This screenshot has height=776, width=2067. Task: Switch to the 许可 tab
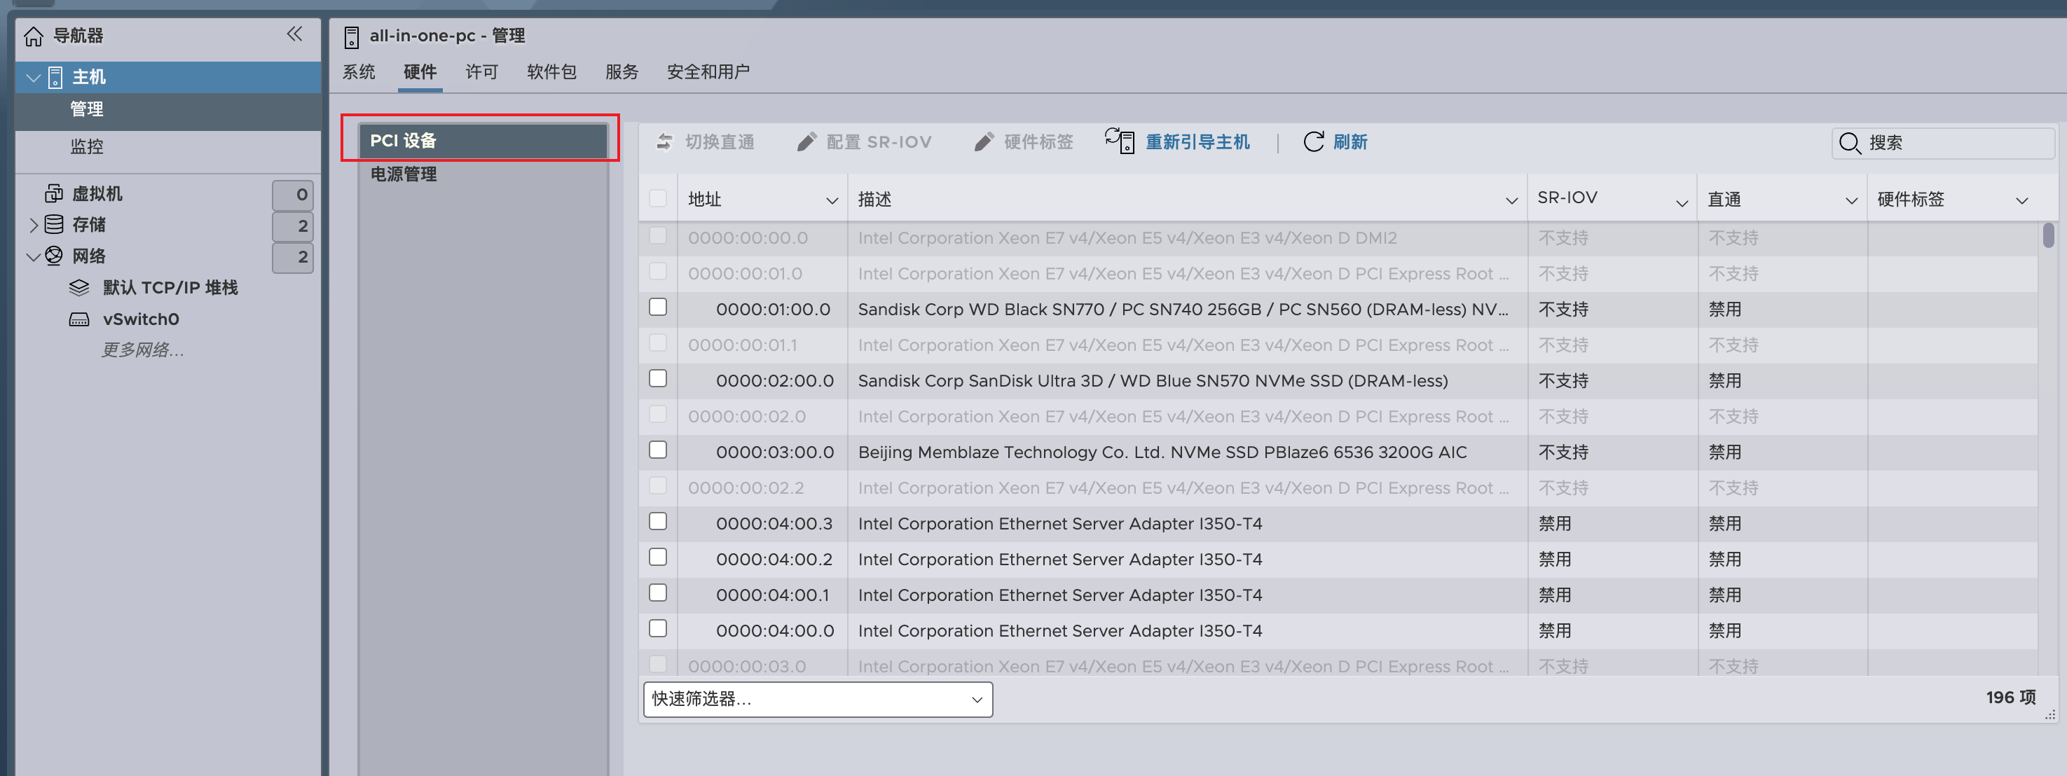(482, 72)
